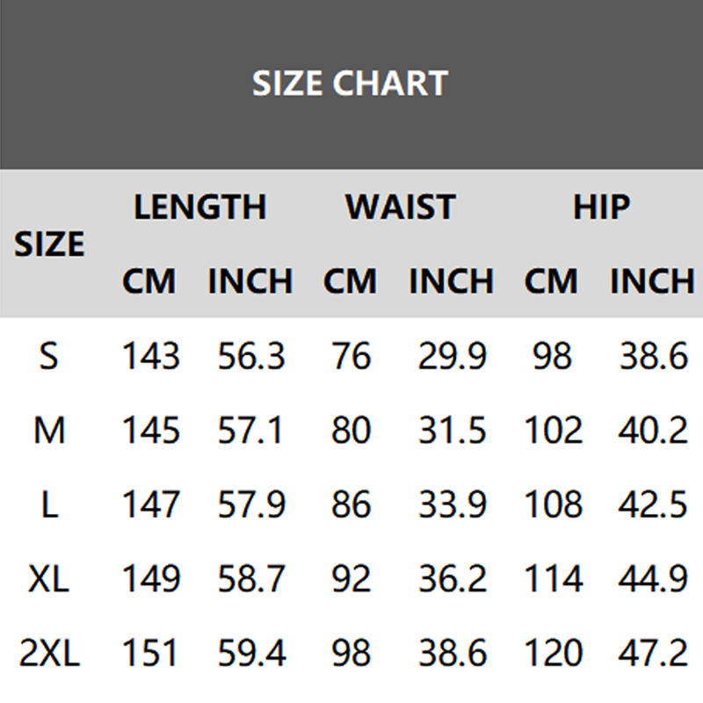This screenshot has height=703, width=703.
Task: Select the M size row label
Action: (x=49, y=431)
